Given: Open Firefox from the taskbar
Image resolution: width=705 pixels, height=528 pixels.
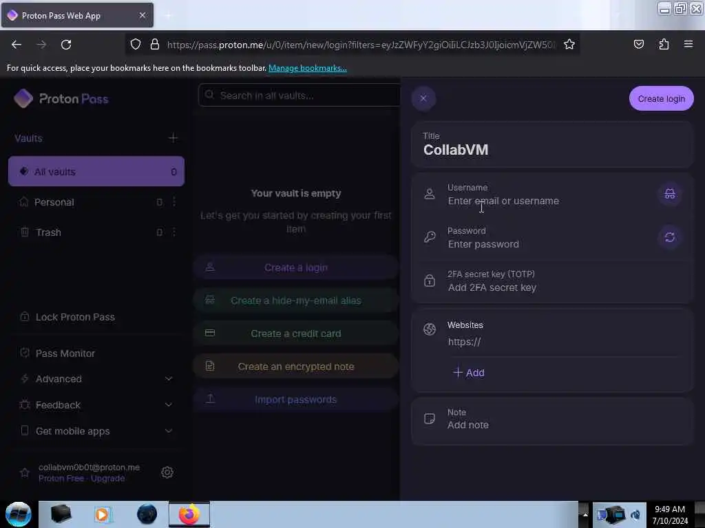Looking at the screenshot, I should (x=189, y=514).
